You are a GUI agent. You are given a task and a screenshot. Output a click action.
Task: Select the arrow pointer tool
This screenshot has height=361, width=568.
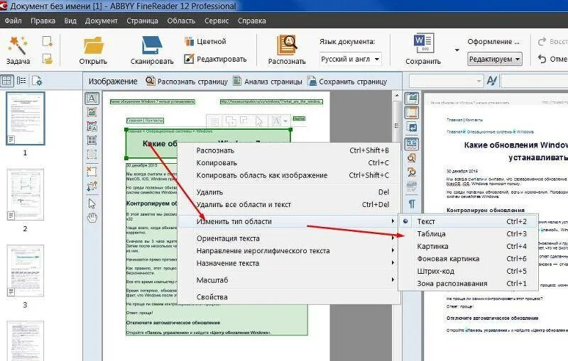[x=92, y=204]
